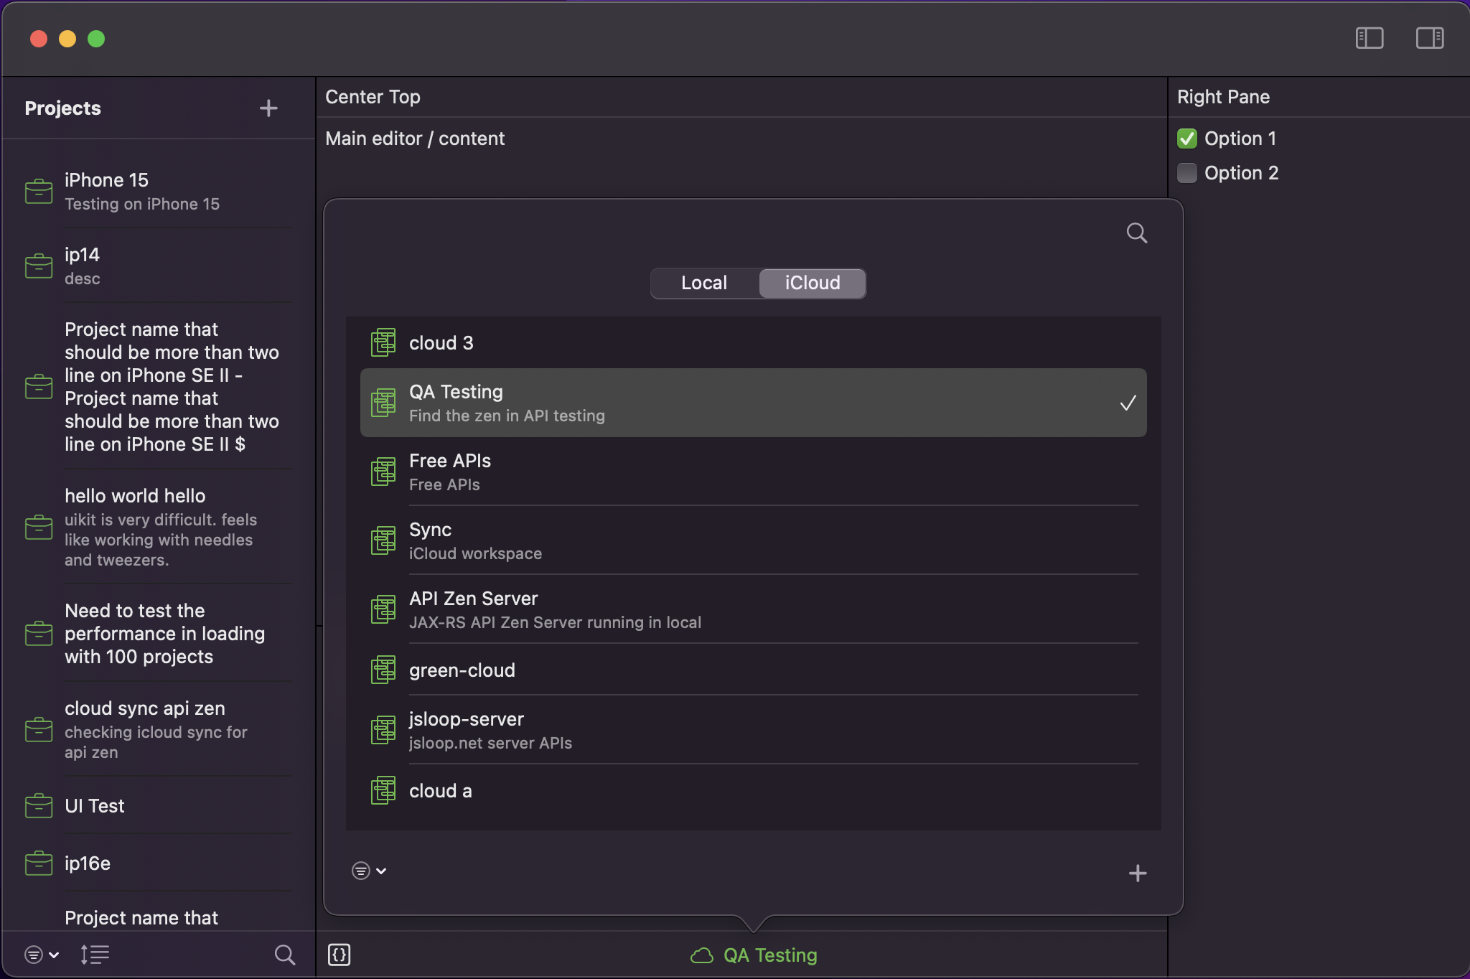Image resolution: width=1470 pixels, height=979 pixels.
Task: Click the plus button in the workspace popup
Action: [1136, 873]
